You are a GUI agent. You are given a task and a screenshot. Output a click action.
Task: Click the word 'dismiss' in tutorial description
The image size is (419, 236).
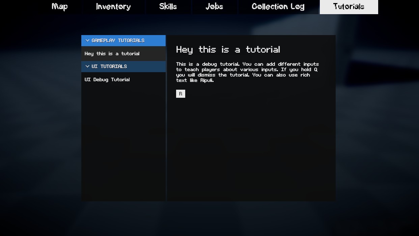click(x=206, y=75)
